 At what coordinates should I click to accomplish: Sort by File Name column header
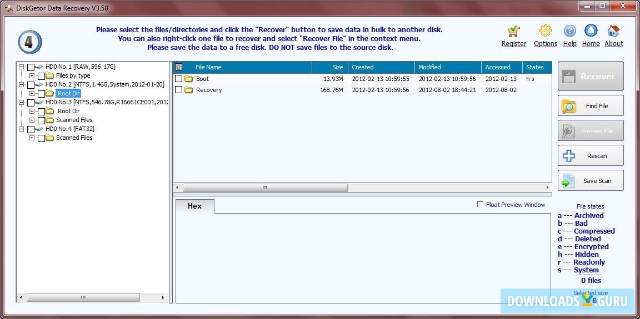(247, 67)
